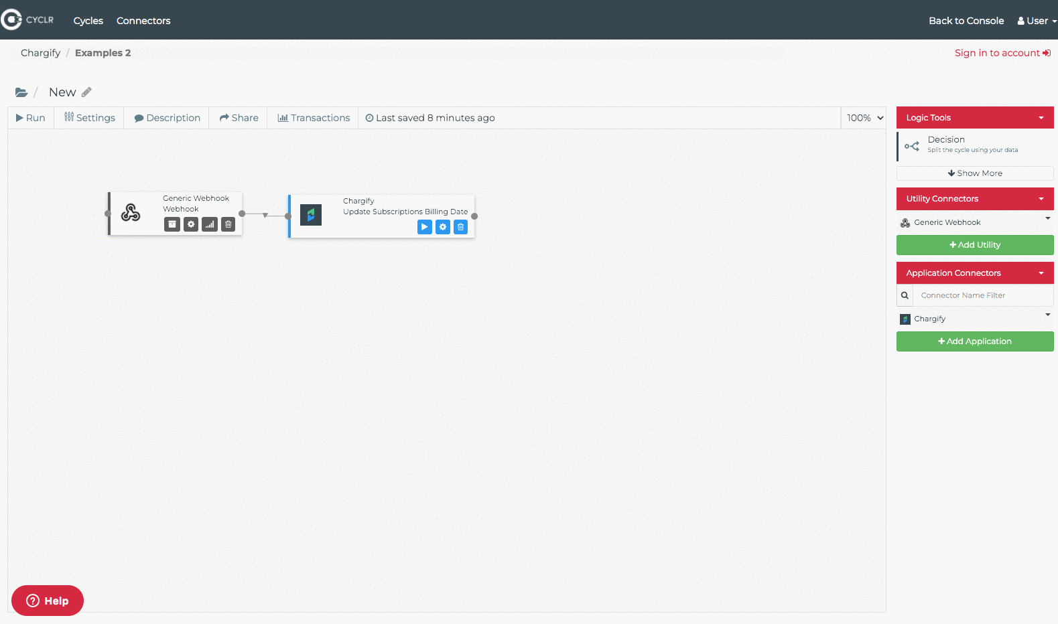View Transactions
Screen dimensions: 1058x624
pos(314,118)
